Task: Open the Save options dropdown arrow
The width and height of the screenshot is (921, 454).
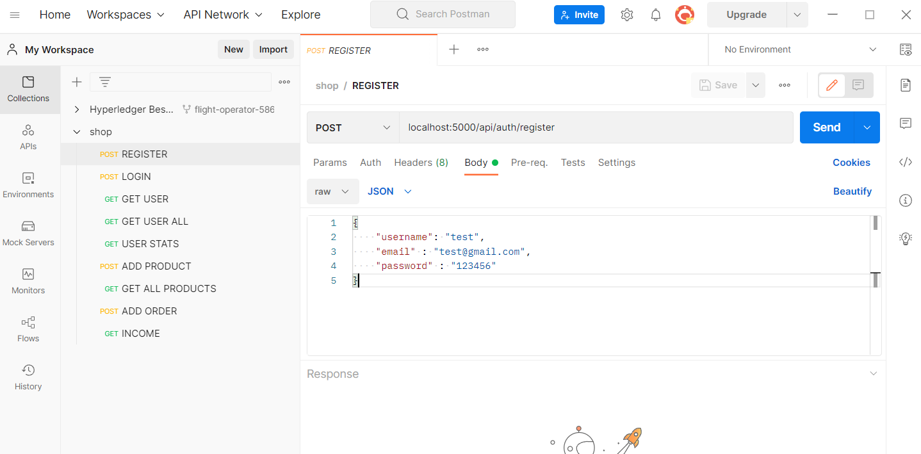Action: coord(756,85)
